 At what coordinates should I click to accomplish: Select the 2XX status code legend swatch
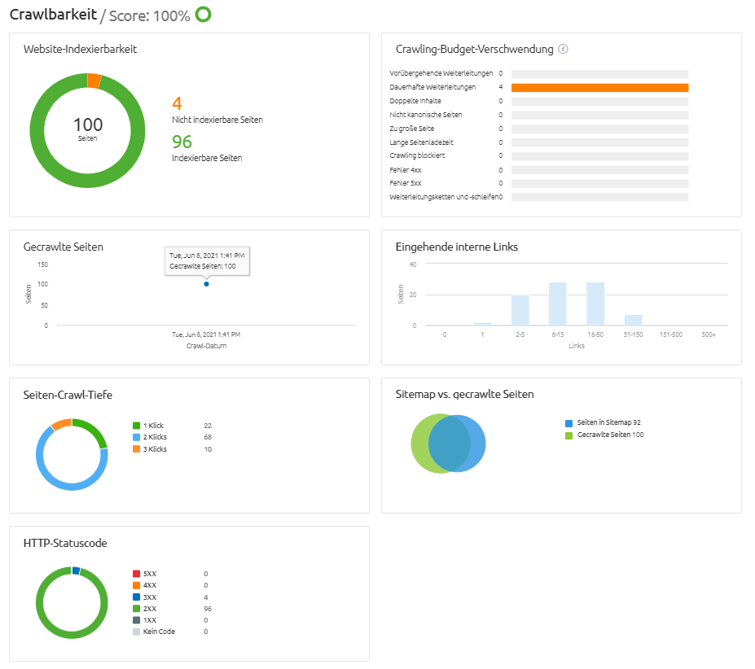point(136,608)
